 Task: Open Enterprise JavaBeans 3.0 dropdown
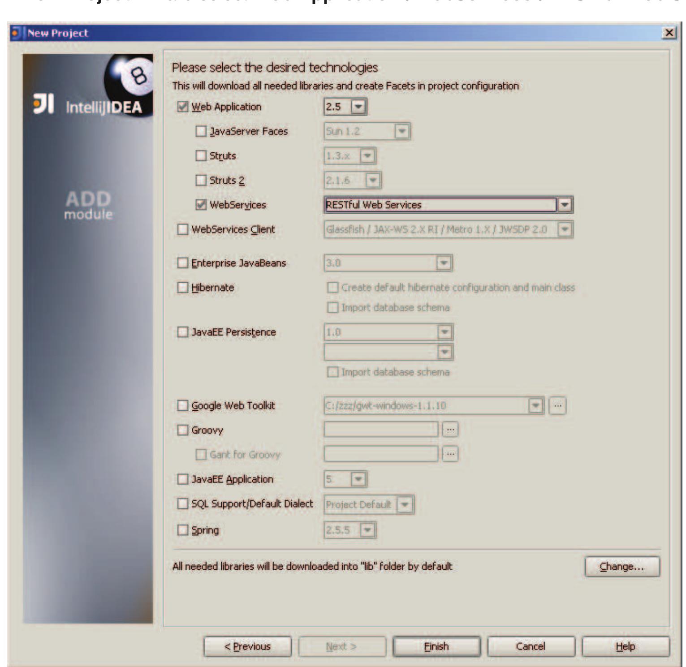[444, 262]
